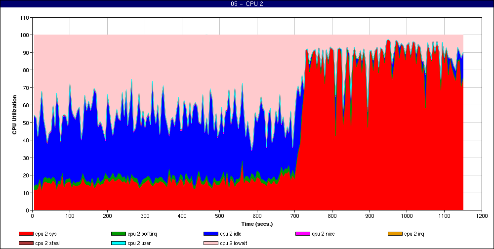494x249 pixels.
Task: Click the 'CPU Utilization' axis label
Action: pyautogui.click(x=14, y=115)
